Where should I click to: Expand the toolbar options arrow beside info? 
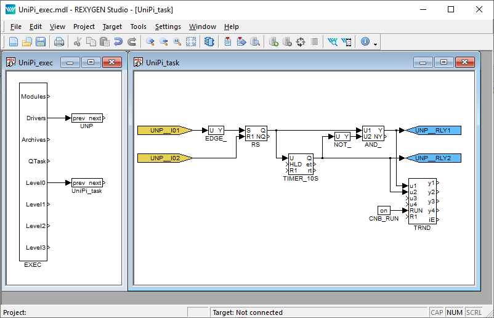point(375,44)
